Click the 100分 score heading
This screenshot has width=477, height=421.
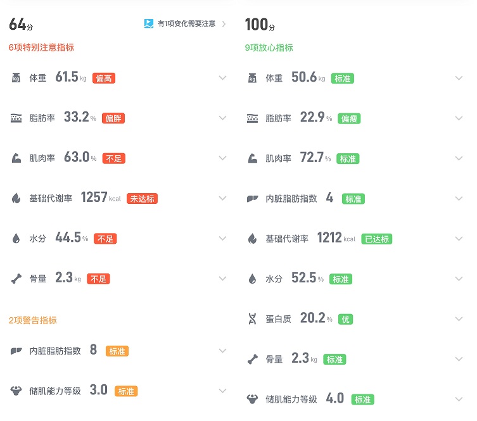(x=260, y=25)
